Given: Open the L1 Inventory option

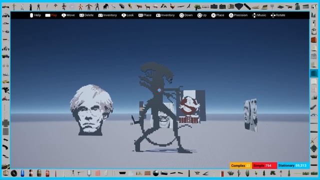Looking at the screenshot, I should [107, 15].
